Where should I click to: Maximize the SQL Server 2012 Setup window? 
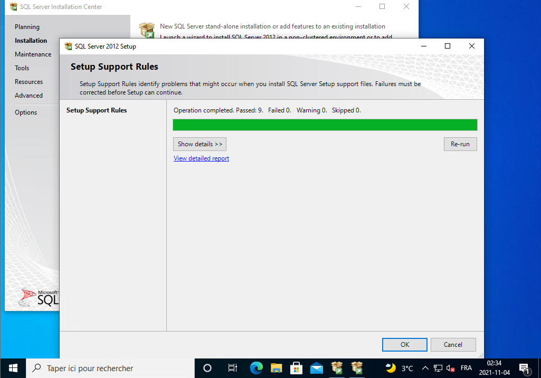[448, 46]
